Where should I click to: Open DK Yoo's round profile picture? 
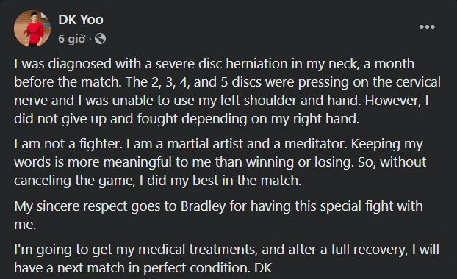32,28
